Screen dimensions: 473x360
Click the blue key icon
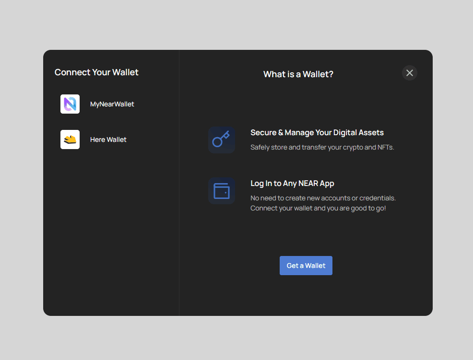pyautogui.click(x=221, y=140)
